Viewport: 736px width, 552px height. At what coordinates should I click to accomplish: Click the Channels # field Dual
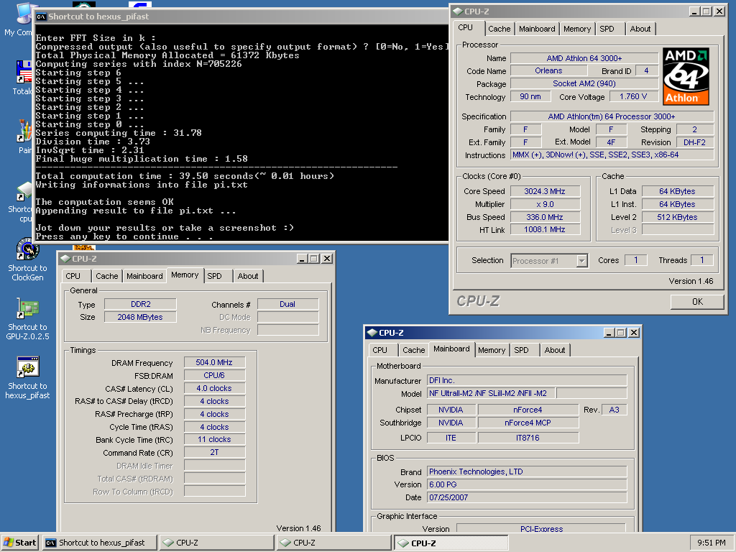tap(287, 304)
